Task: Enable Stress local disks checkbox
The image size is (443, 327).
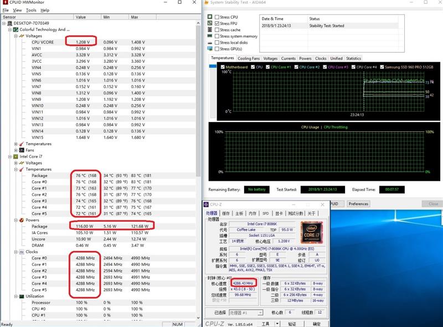Action: [217, 43]
